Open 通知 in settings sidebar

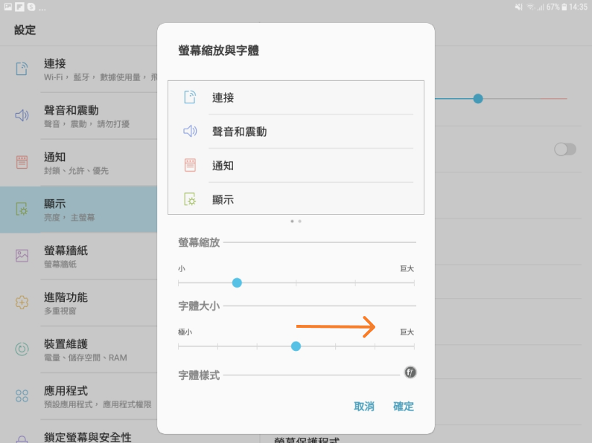pyautogui.click(x=78, y=163)
